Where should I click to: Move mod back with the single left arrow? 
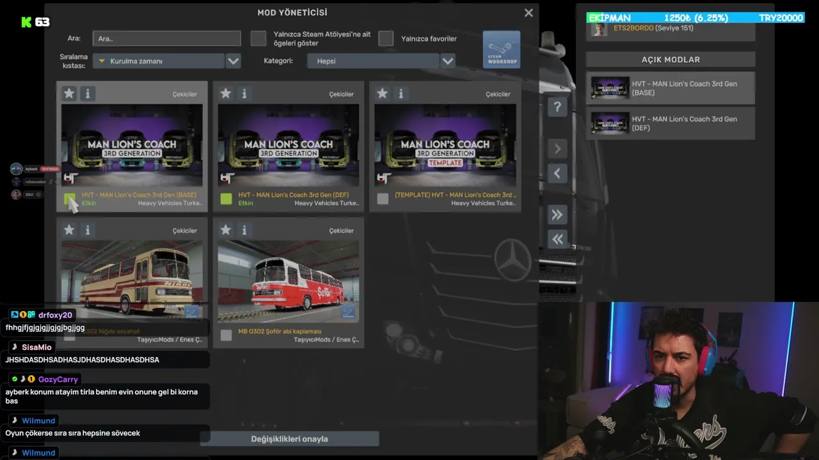[x=557, y=173]
